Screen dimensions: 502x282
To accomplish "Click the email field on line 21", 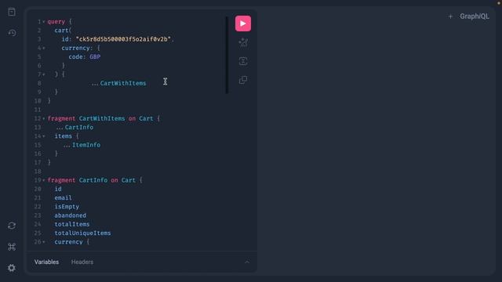I will [63, 198].
